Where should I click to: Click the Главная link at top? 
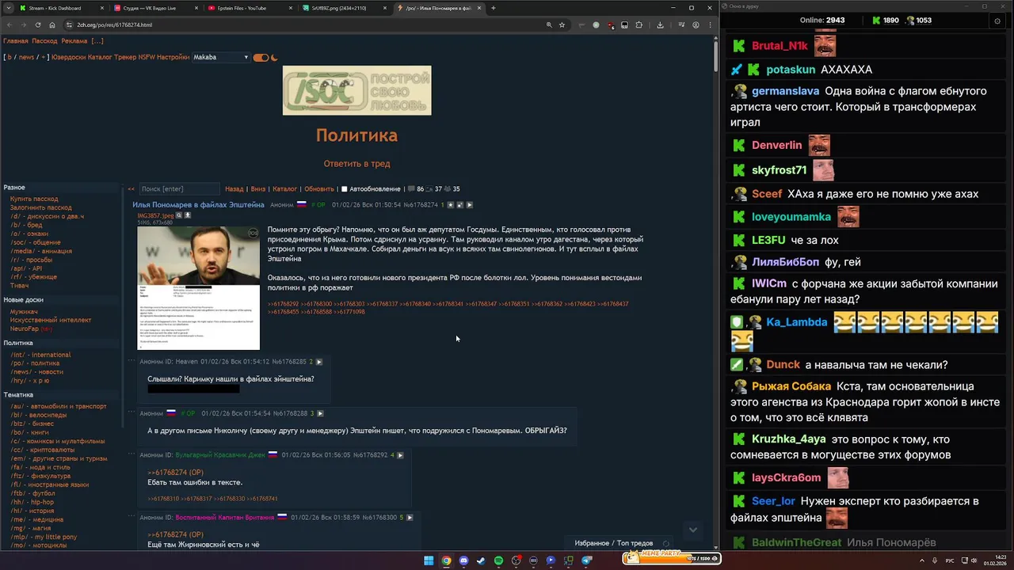pos(15,41)
